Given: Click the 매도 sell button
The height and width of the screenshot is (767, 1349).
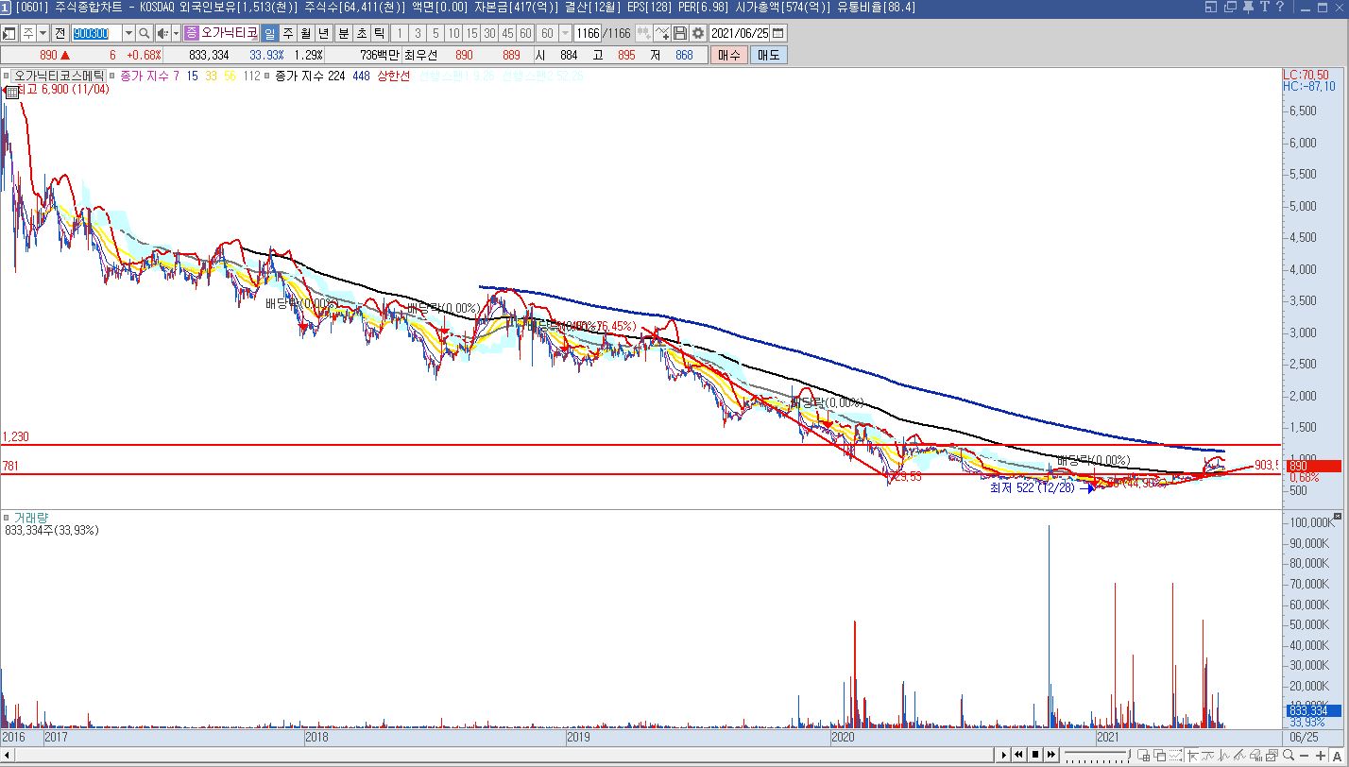Looking at the screenshot, I should (768, 55).
